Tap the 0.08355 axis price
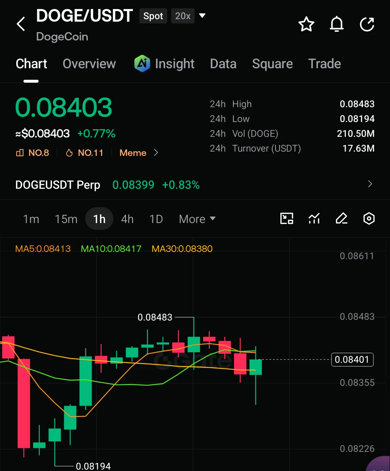 pyautogui.click(x=357, y=383)
